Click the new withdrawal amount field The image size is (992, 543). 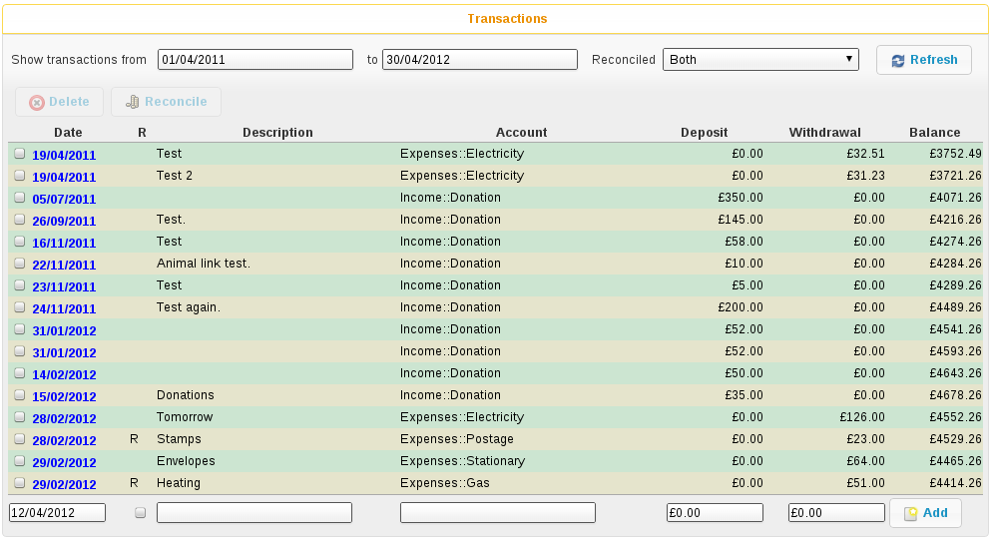(x=836, y=513)
